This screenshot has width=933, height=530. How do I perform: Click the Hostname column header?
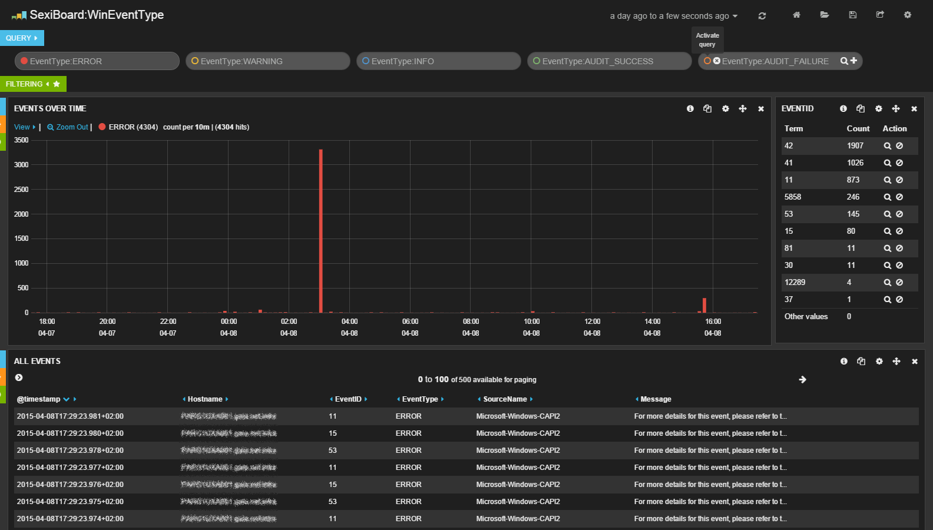(205, 399)
